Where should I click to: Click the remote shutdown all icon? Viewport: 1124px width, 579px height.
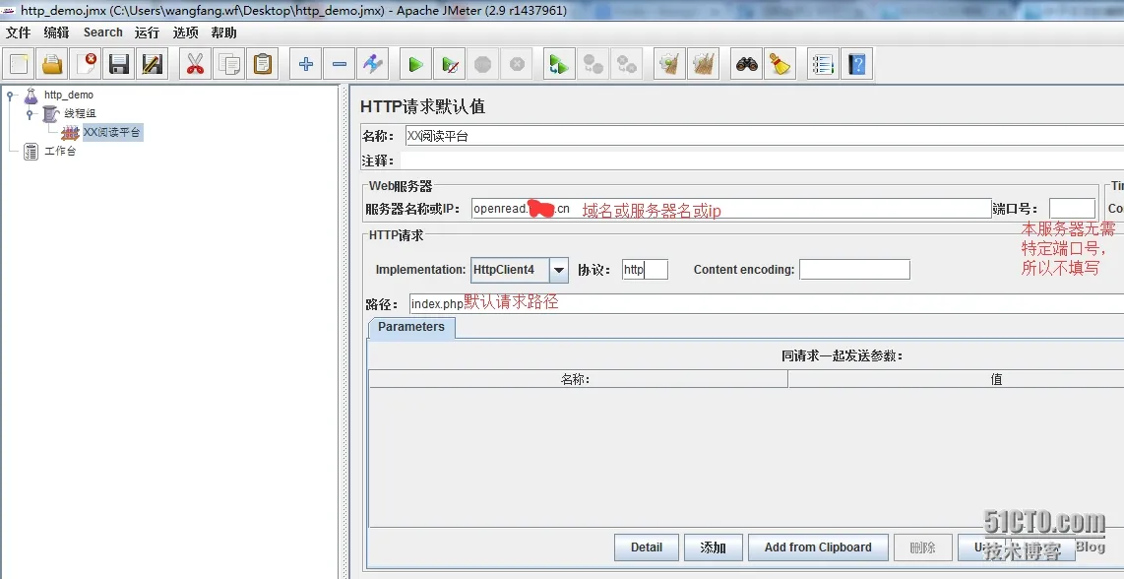627,65
